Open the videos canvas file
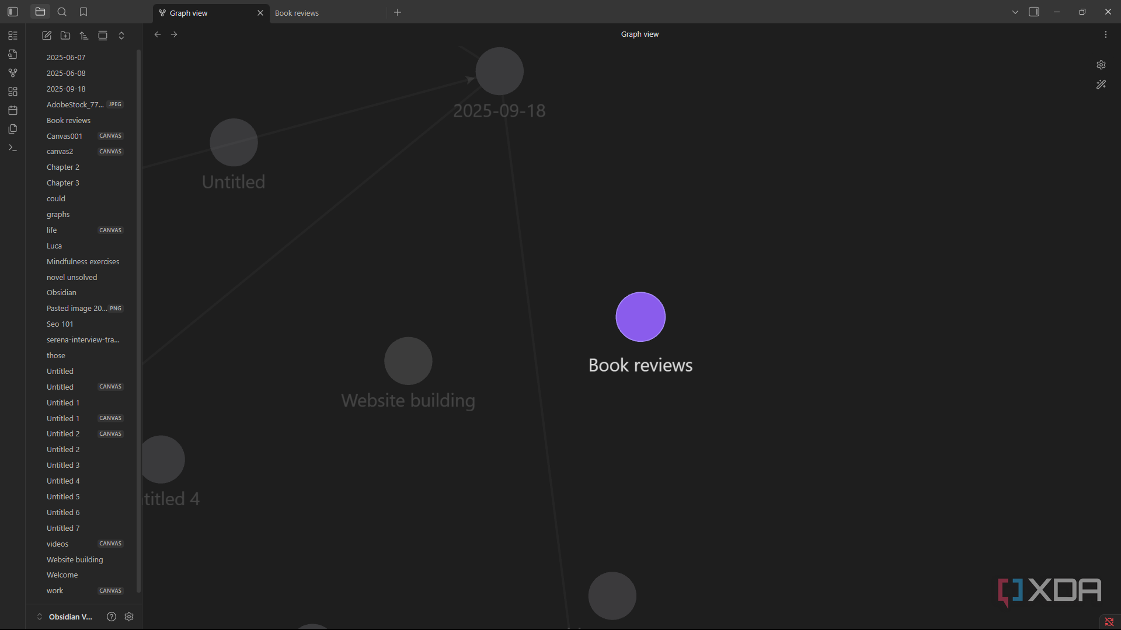Image resolution: width=1121 pixels, height=630 pixels. coord(84,544)
